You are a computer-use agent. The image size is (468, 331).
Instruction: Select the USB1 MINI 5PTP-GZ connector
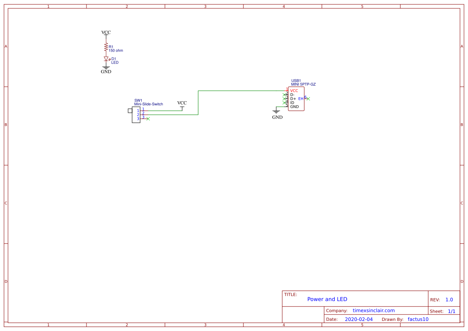(x=295, y=98)
